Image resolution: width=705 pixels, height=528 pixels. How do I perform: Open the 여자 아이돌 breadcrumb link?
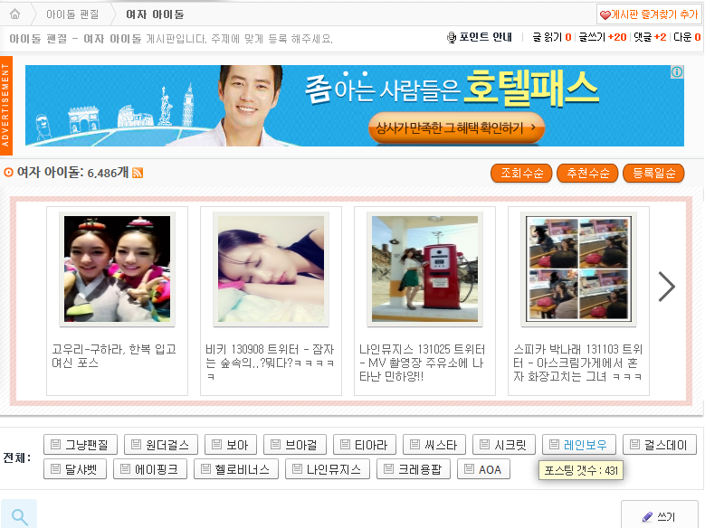(155, 14)
